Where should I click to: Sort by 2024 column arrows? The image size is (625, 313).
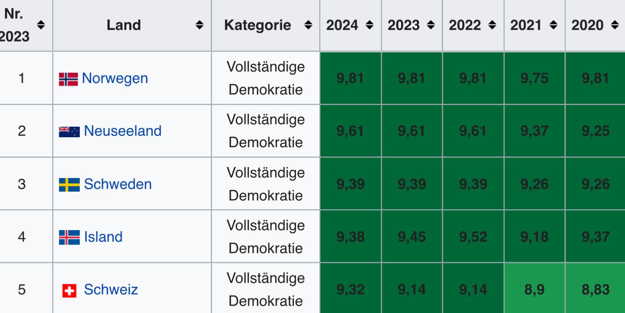coord(369,25)
